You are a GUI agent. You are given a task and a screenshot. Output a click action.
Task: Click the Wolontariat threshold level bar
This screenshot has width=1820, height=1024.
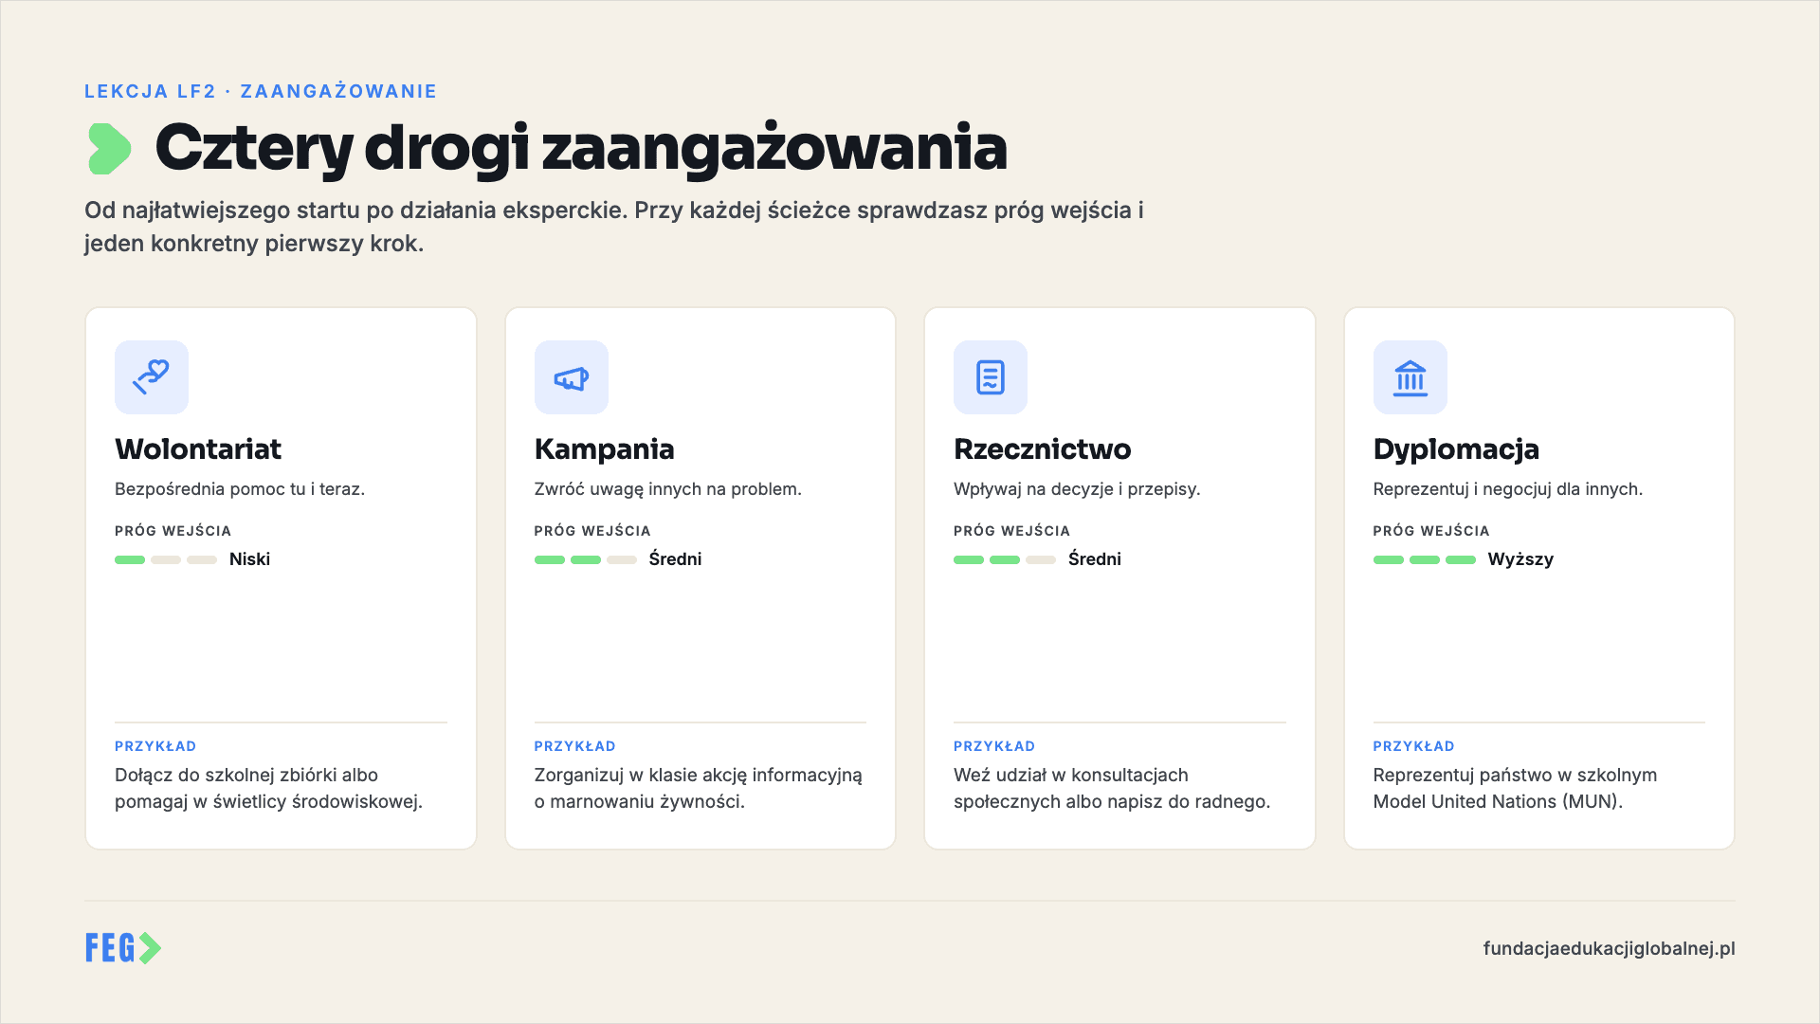(x=166, y=559)
